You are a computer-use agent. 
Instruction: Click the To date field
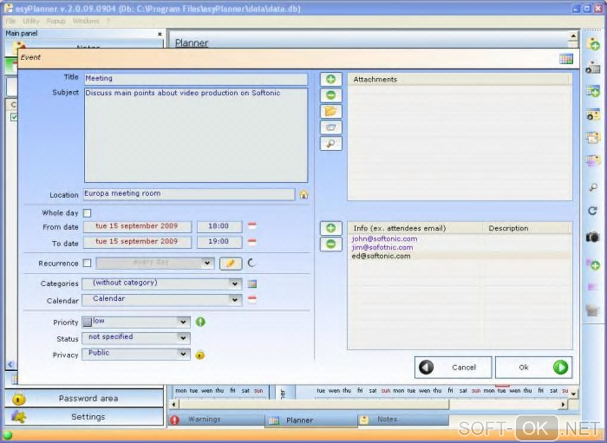click(x=137, y=242)
